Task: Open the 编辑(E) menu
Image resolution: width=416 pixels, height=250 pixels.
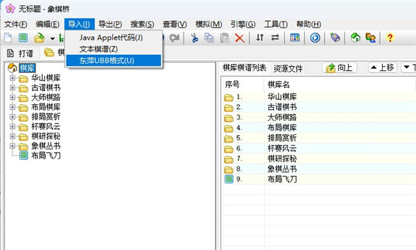Action: pos(47,24)
